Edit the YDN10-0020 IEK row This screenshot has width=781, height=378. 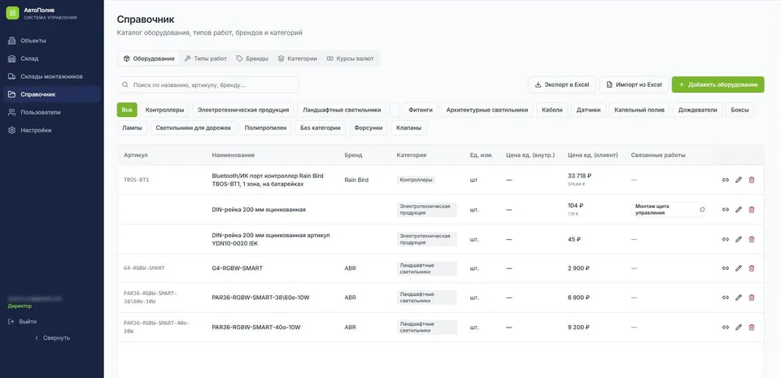tap(739, 239)
